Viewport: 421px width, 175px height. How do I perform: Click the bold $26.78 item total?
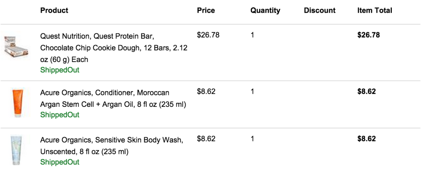368,35
